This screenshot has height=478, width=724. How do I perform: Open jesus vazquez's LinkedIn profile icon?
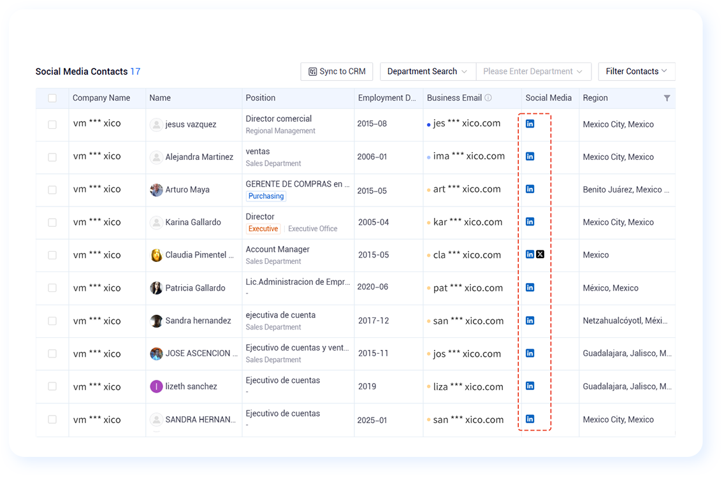point(530,124)
